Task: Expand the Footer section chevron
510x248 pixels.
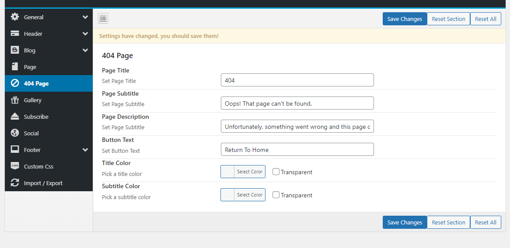Action: [x=85, y=150]
